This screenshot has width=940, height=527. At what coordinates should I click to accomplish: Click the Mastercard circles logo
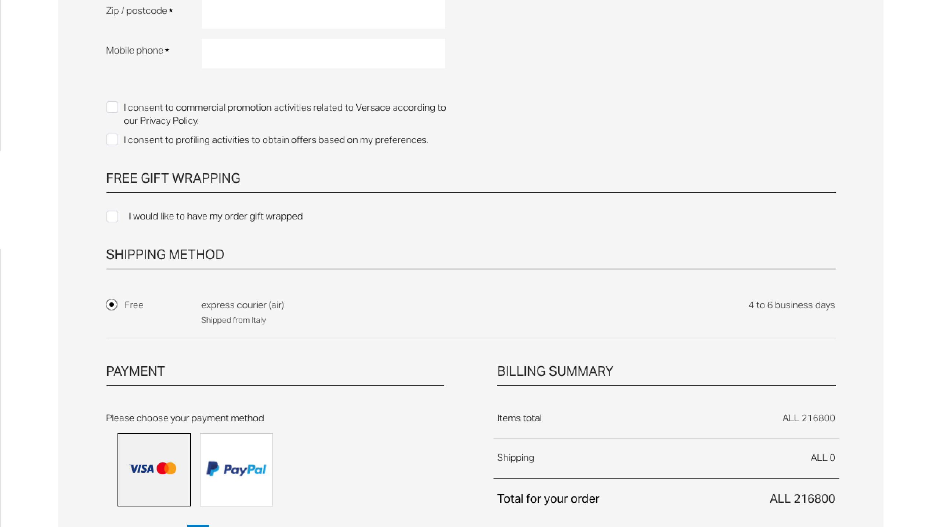(166, 469)
